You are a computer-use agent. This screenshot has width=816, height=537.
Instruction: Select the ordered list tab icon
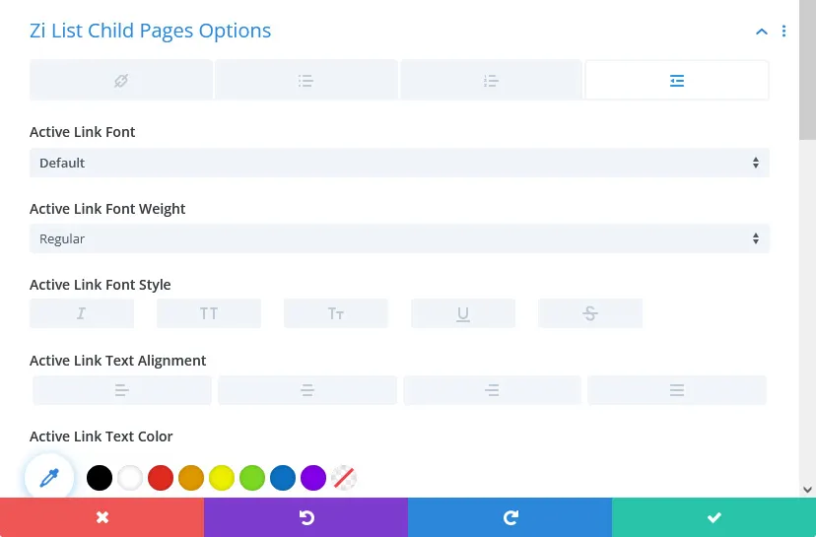pyautogui.click(x=491, y=81)
